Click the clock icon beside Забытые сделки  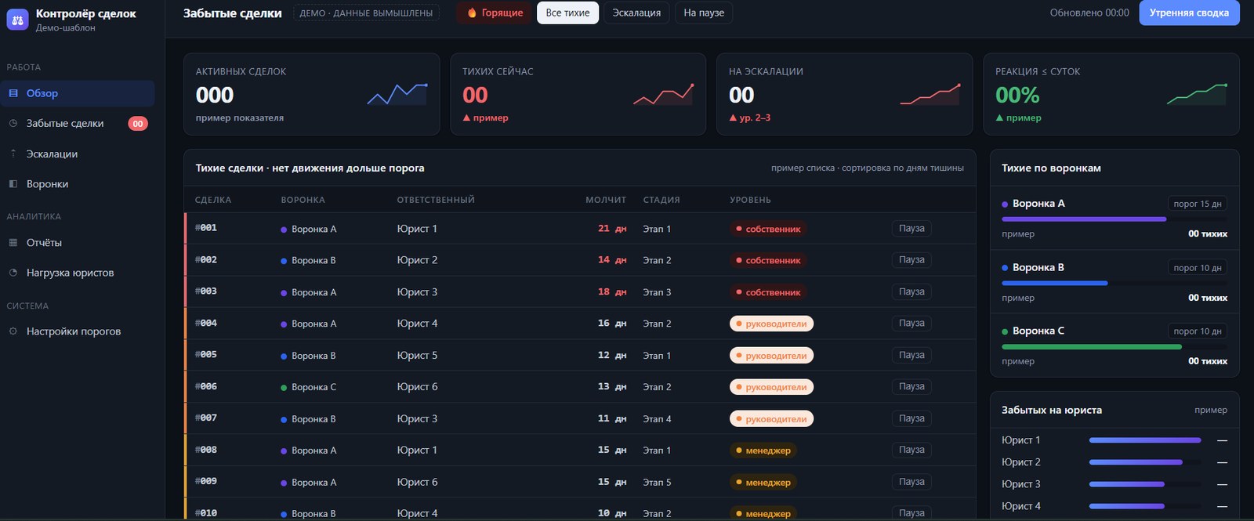(x=13, y=123)
